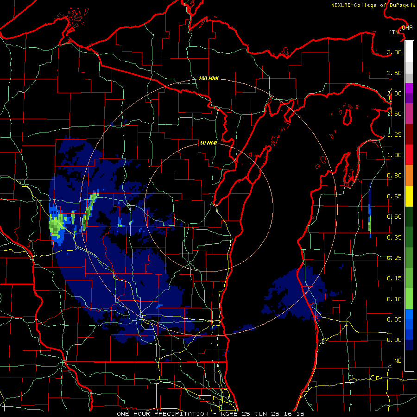Image resolution: width=417 pixels, height=417 pixels.
Task: Click the "1.25" legend value
Action: [x=394, y=134]
